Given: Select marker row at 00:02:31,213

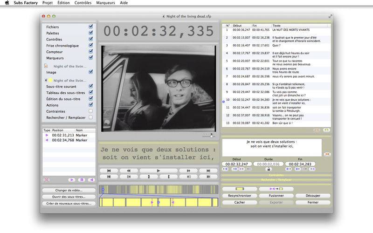Looking at the screenshot, I should pyautogui.click(x=69, y=135).
